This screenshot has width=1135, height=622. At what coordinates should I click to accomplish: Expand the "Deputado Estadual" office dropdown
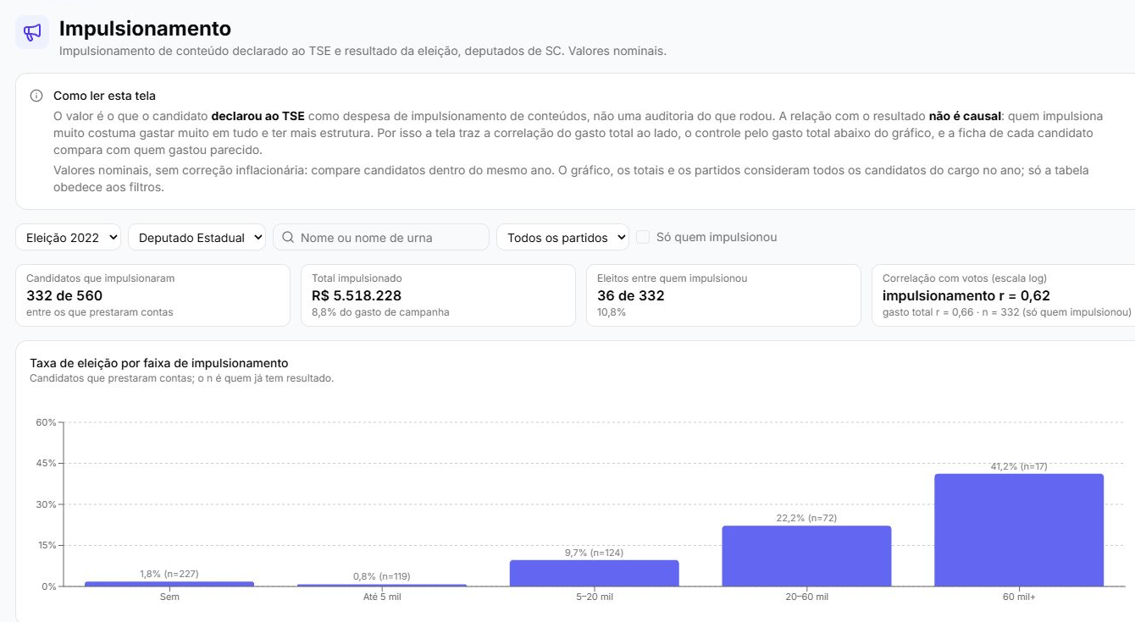[x=197, y=238]
